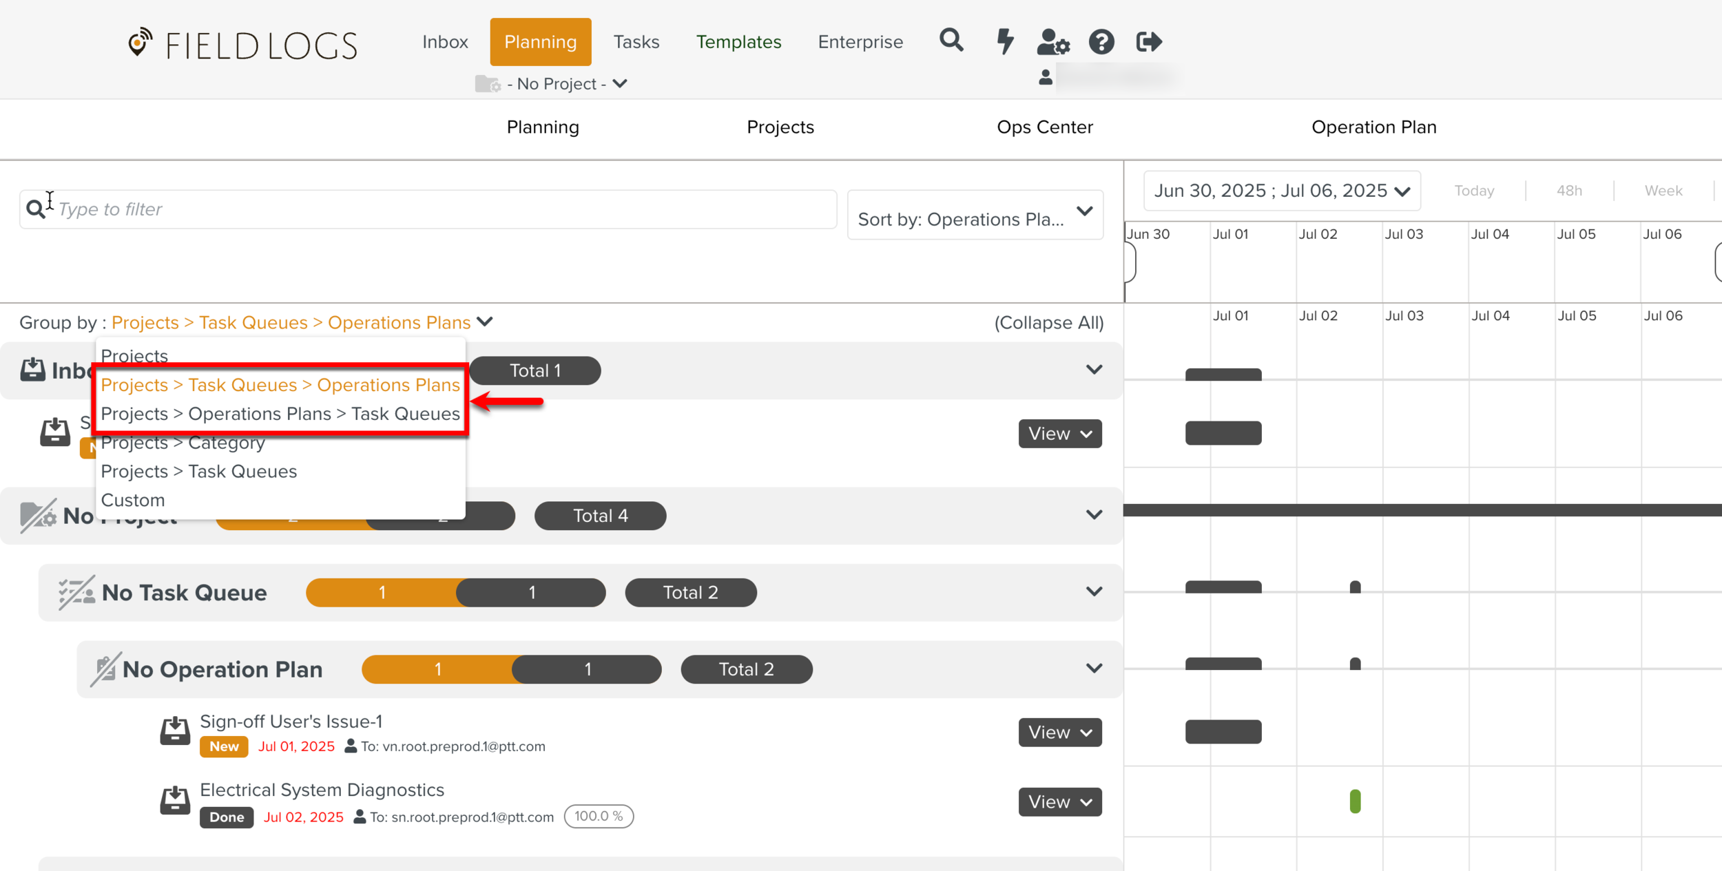Choose Custom grouping option in menu
Viewport: 1722px width, 871px height.
coord(133,500)
